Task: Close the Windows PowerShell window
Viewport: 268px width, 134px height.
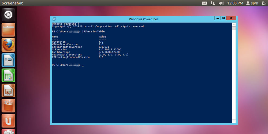Action: [231, 18]
